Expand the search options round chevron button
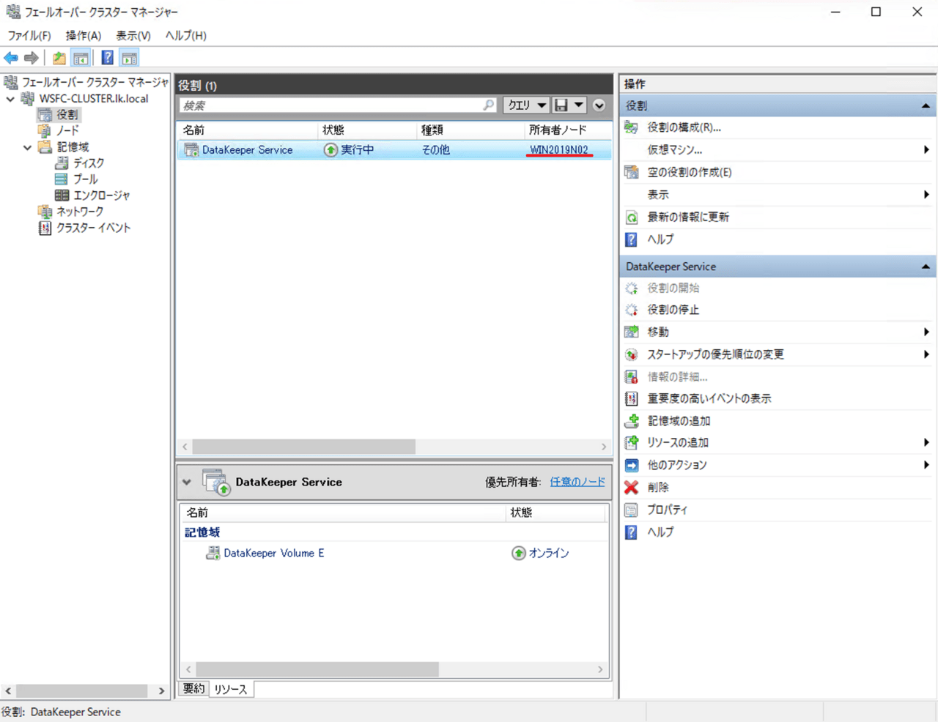 [599, 105]
